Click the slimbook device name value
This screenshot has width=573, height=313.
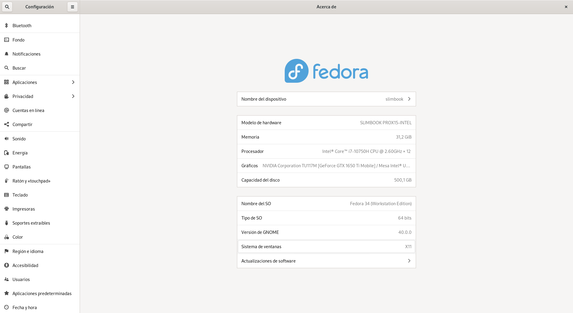tap(394, 99)
